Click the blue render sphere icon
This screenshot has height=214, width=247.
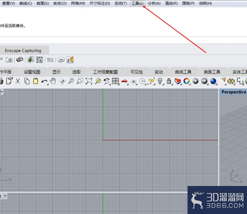point(213,81)
